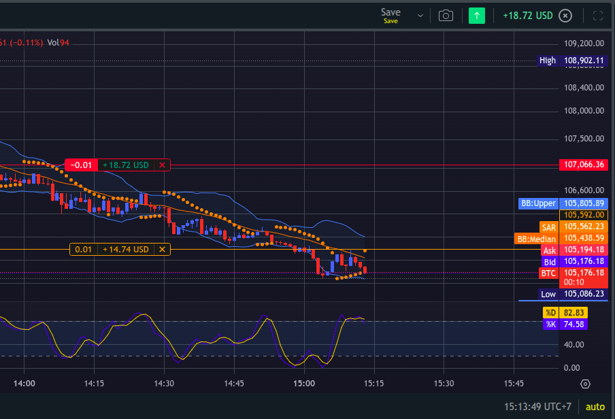The image size is (615, 419).
Task: Click the %K stochastic value label
Action: (x=565, y=324)
